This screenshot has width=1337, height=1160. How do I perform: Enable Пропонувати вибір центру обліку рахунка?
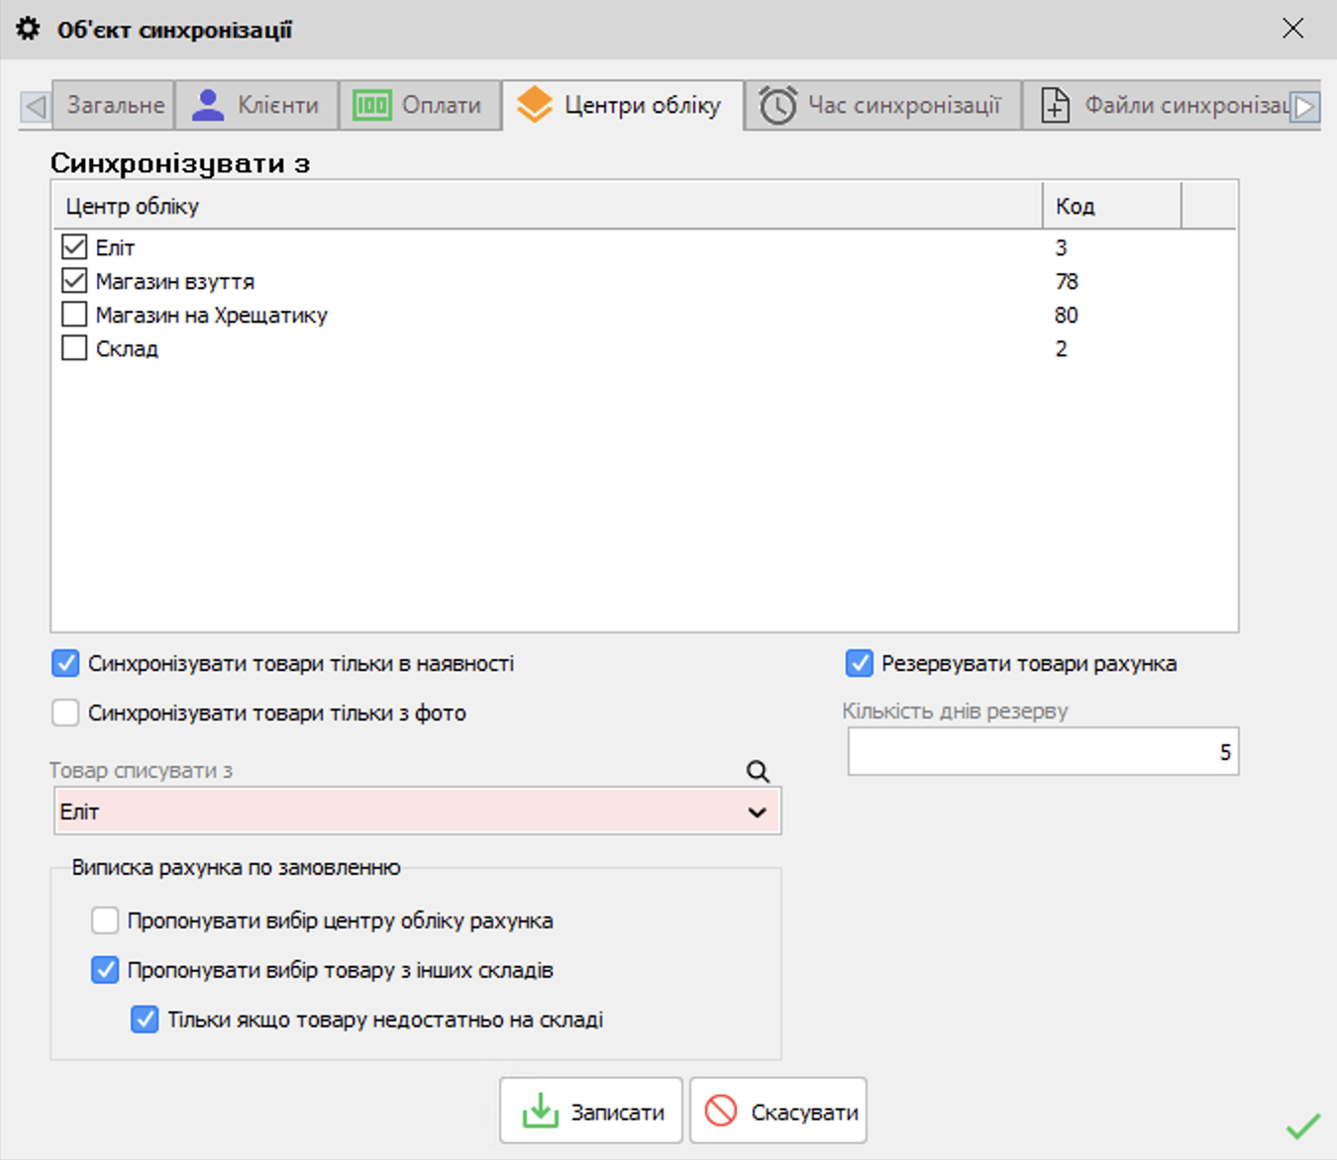(x=105, y=920)
